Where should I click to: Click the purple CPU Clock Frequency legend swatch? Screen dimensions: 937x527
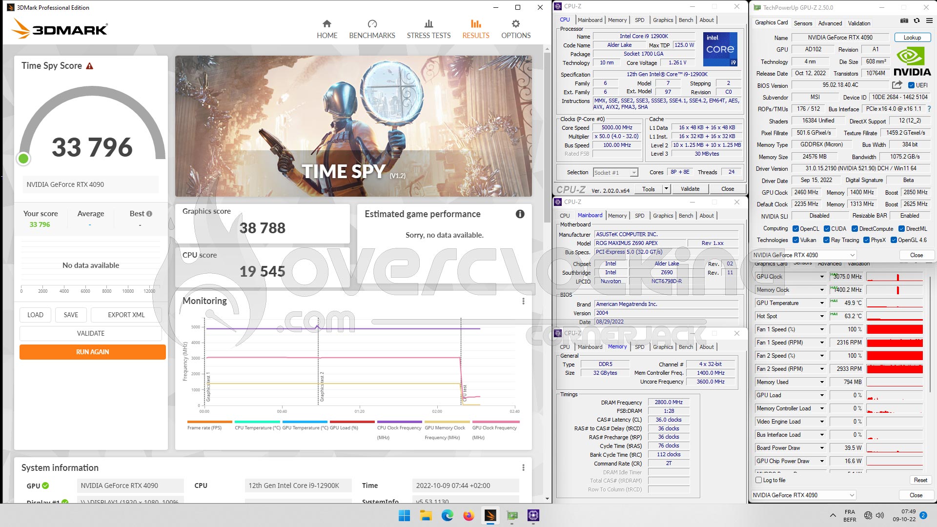(x=399, y=422)
